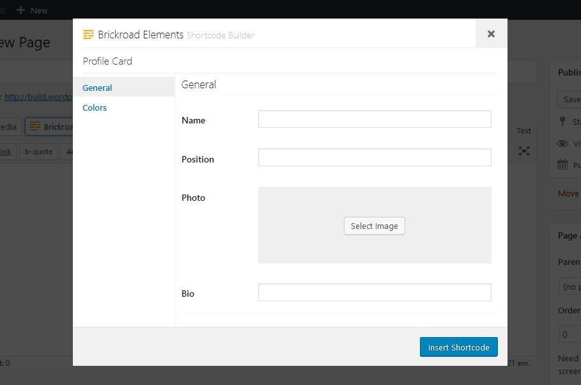Focus the Position input field
This screenshot has height=385, width=581.
tap(375, 157)
